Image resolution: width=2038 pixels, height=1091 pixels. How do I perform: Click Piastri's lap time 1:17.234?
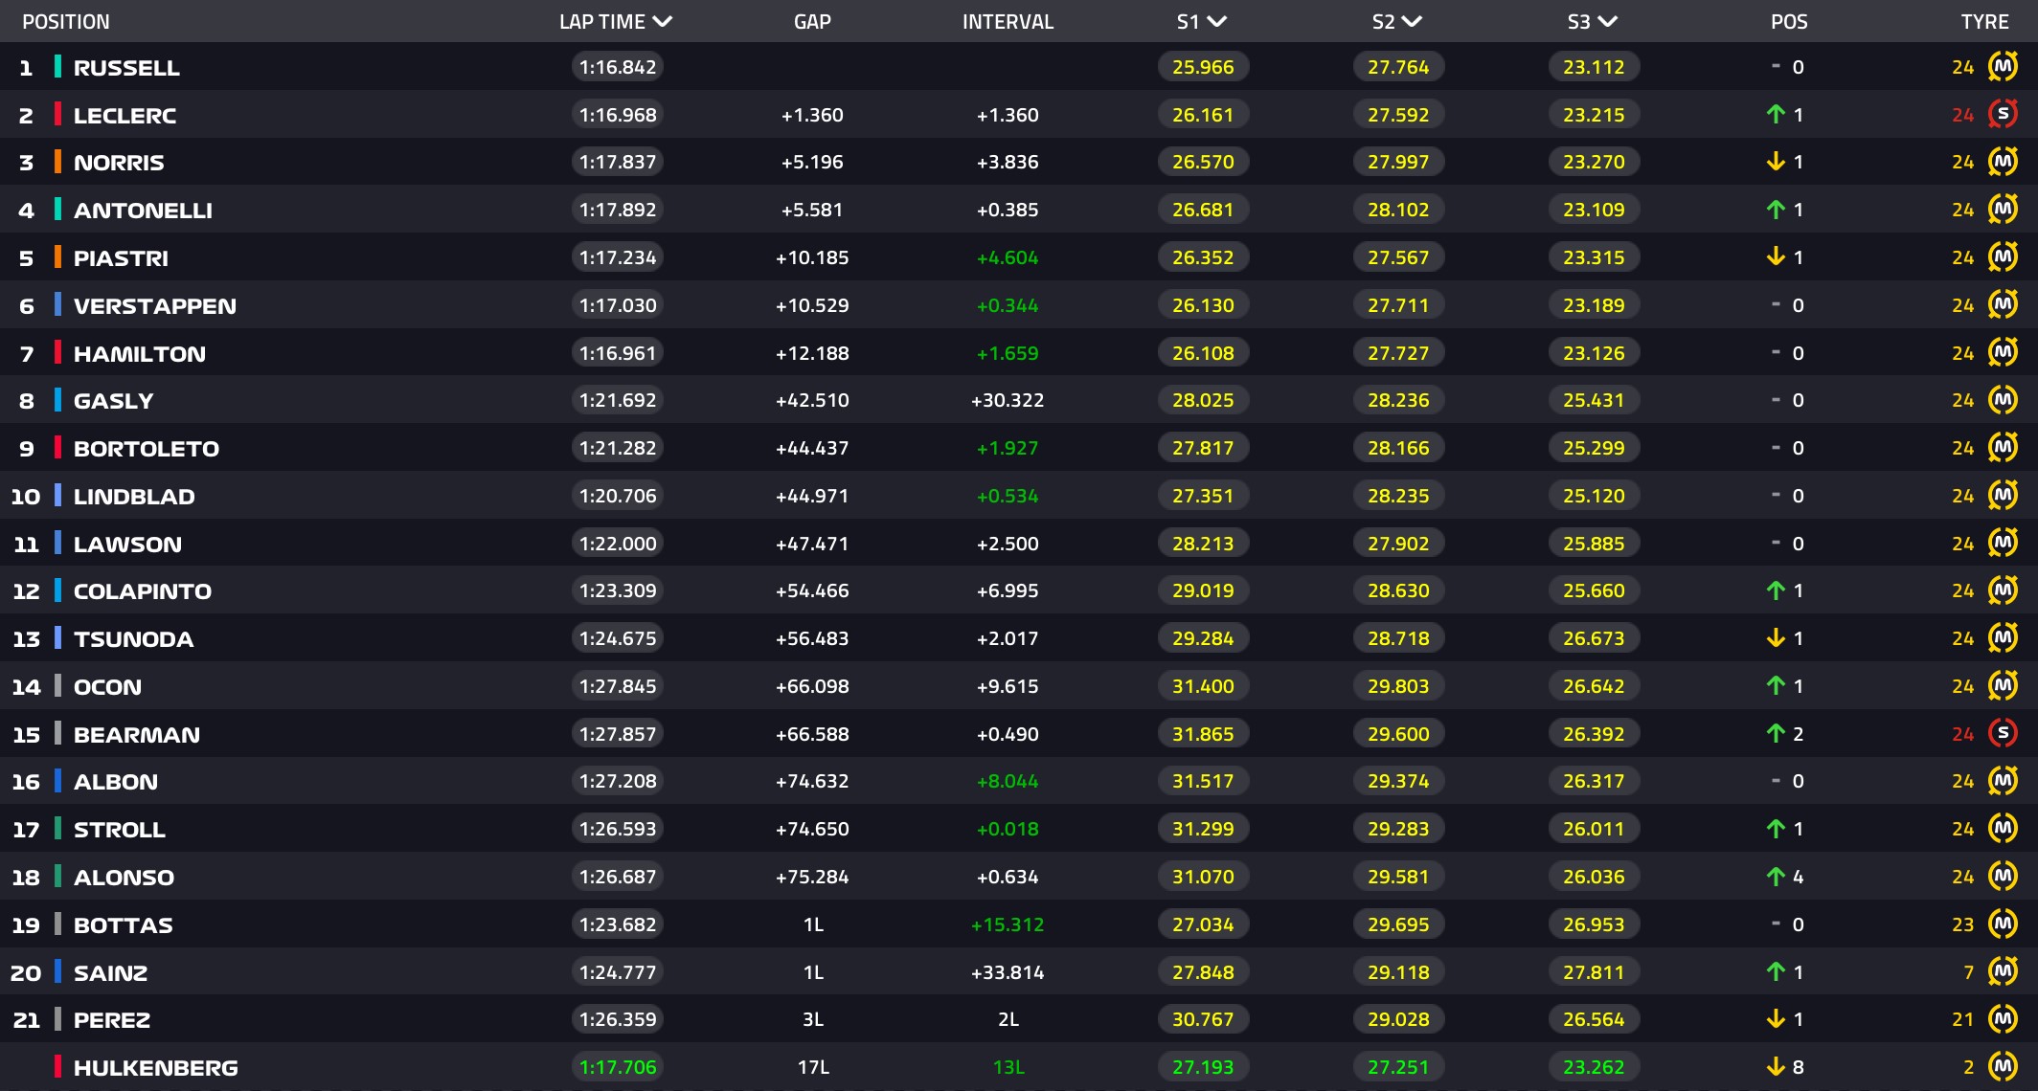[x=618, y=257]
